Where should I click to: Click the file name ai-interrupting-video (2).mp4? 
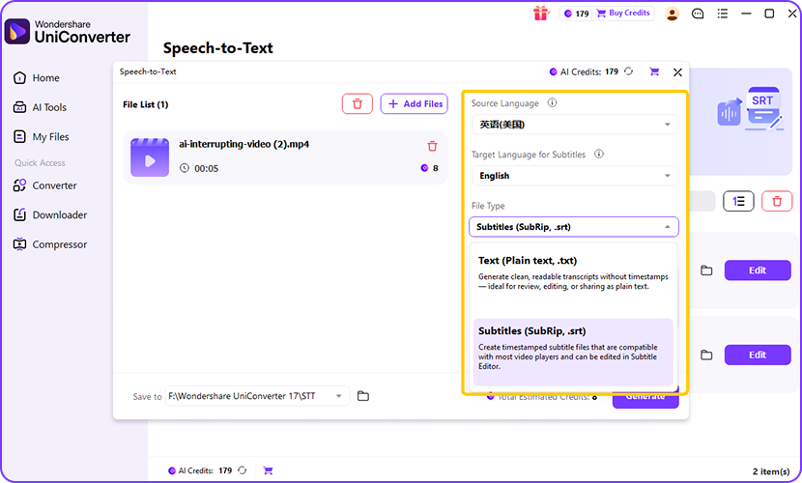tap(243, 144)
